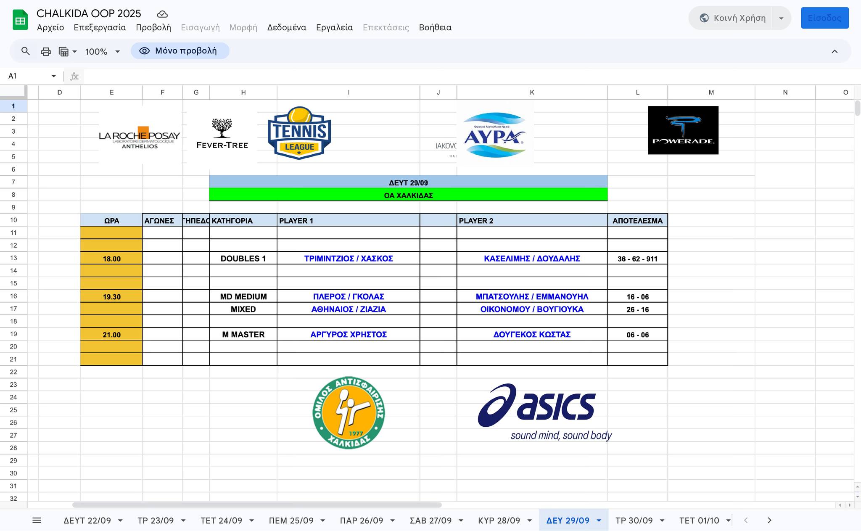Click the print icon
The width and height of the screenshot is (861, 531).
pos(46,51)
